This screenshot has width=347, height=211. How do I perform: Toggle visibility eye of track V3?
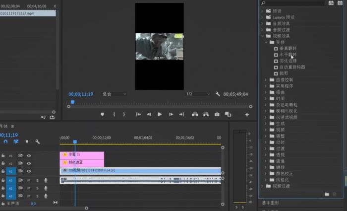click(x=29, y=155)
